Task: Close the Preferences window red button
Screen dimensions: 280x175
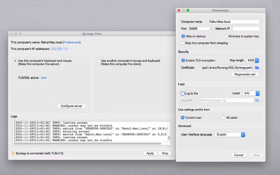Action: 179,10
